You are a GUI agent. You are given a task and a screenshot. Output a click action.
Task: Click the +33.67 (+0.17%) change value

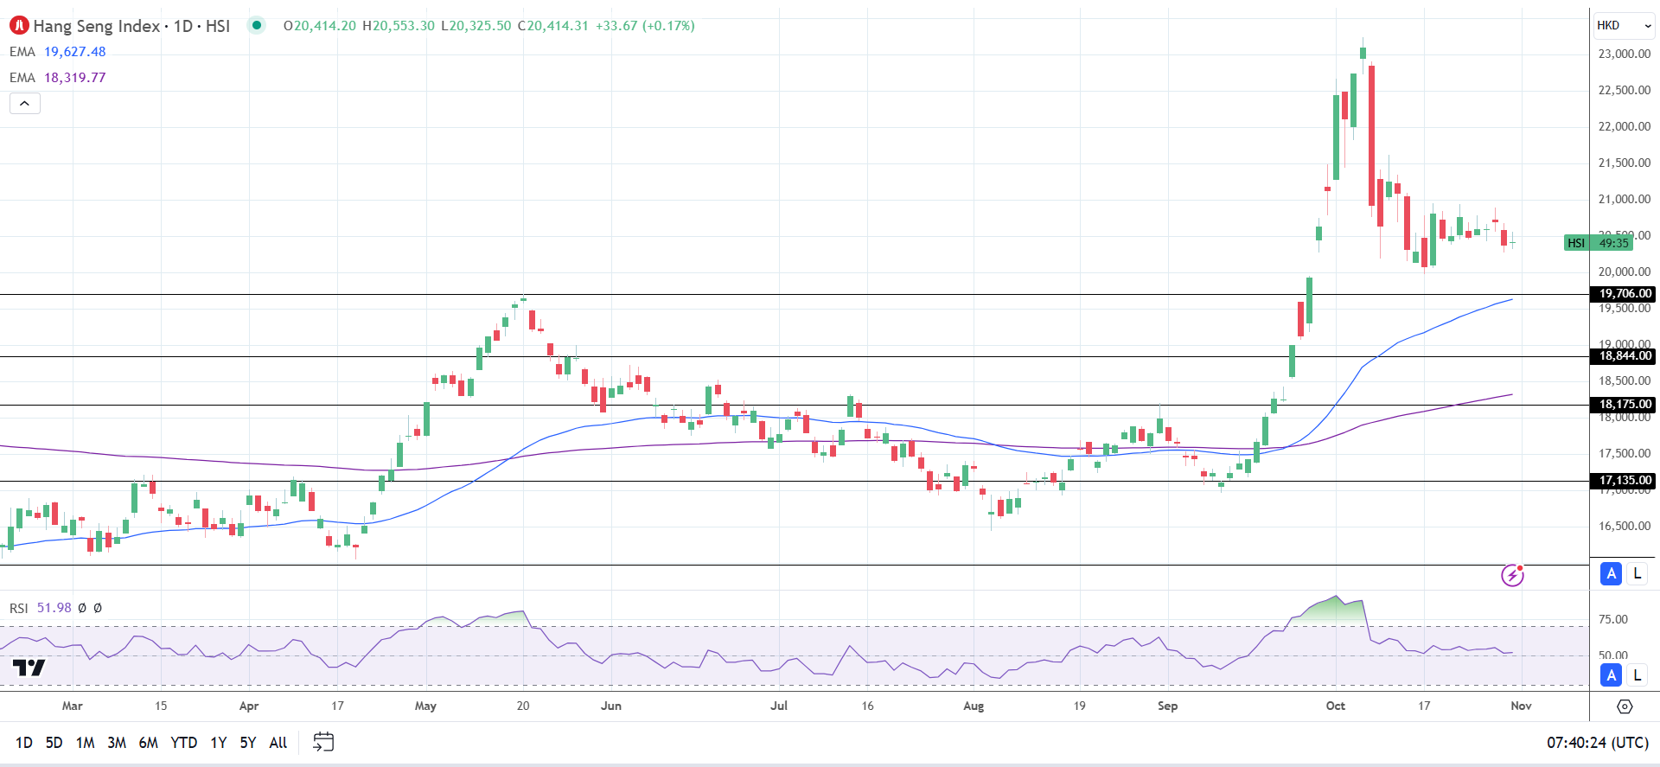click(645, 26)
